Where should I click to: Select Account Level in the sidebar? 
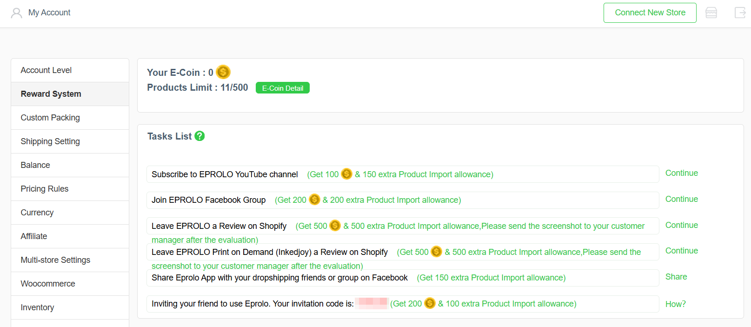tap(70, 70)
